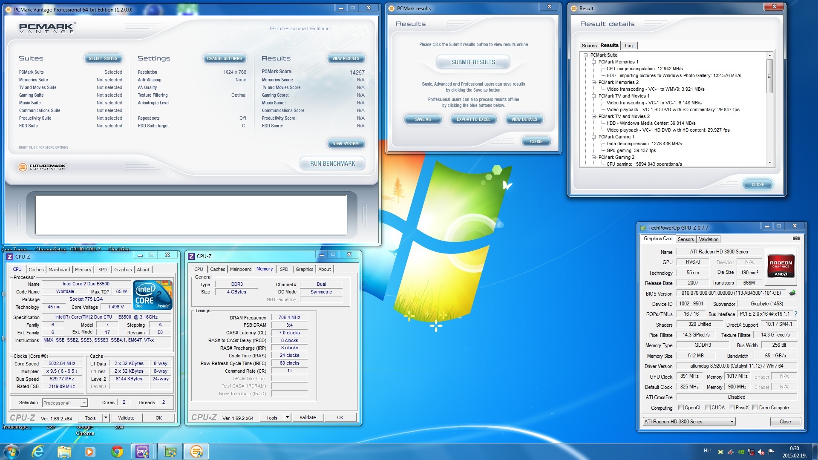
Task: Open Windows Explorer from the taskbar
Action: click(x=64, y=451)
